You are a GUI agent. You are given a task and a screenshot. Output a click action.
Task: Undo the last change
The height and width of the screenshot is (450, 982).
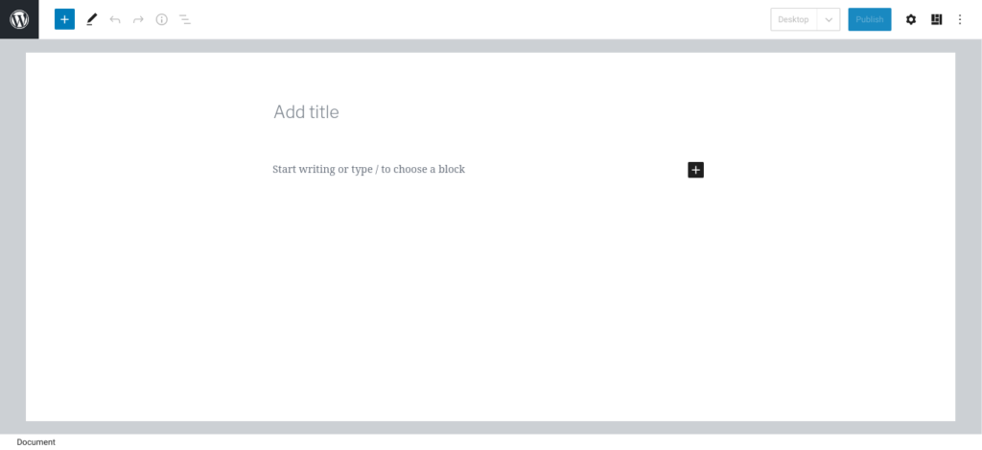pyautogui.click(x=115, y=19)
